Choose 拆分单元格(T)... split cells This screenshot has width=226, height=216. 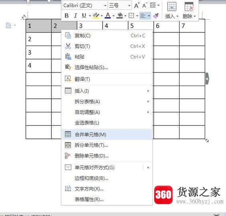(x=107, y=145)
